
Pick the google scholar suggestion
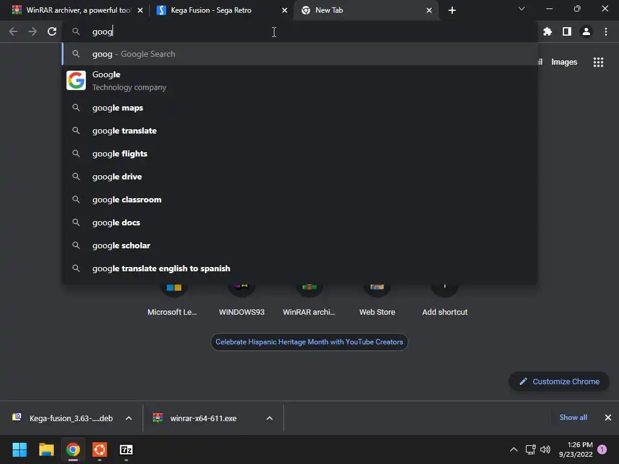pos(300,245)
